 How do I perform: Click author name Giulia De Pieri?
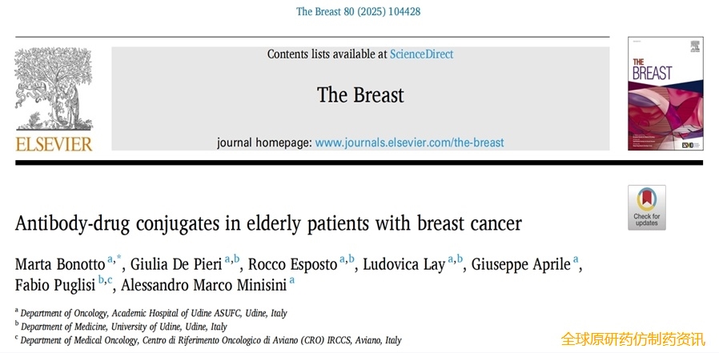pos(176,265)
